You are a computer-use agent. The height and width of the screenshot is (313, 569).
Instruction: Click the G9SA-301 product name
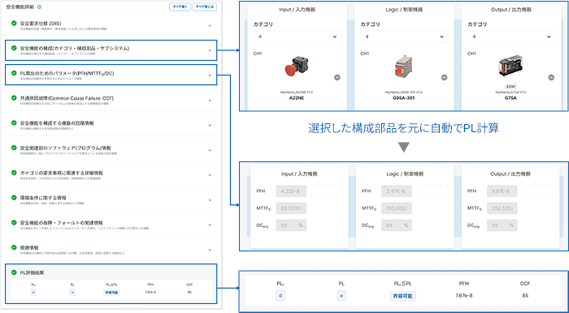tap(404, 97)
